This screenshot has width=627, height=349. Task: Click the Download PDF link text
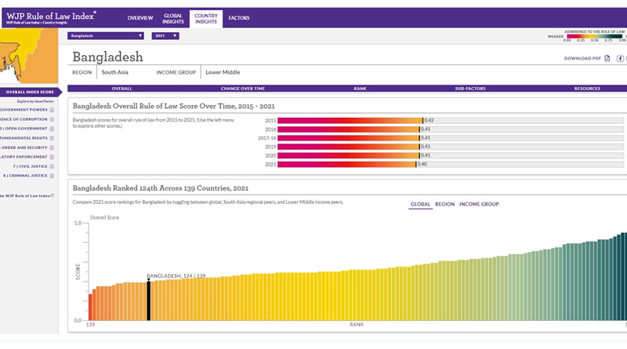coord(582,59)
